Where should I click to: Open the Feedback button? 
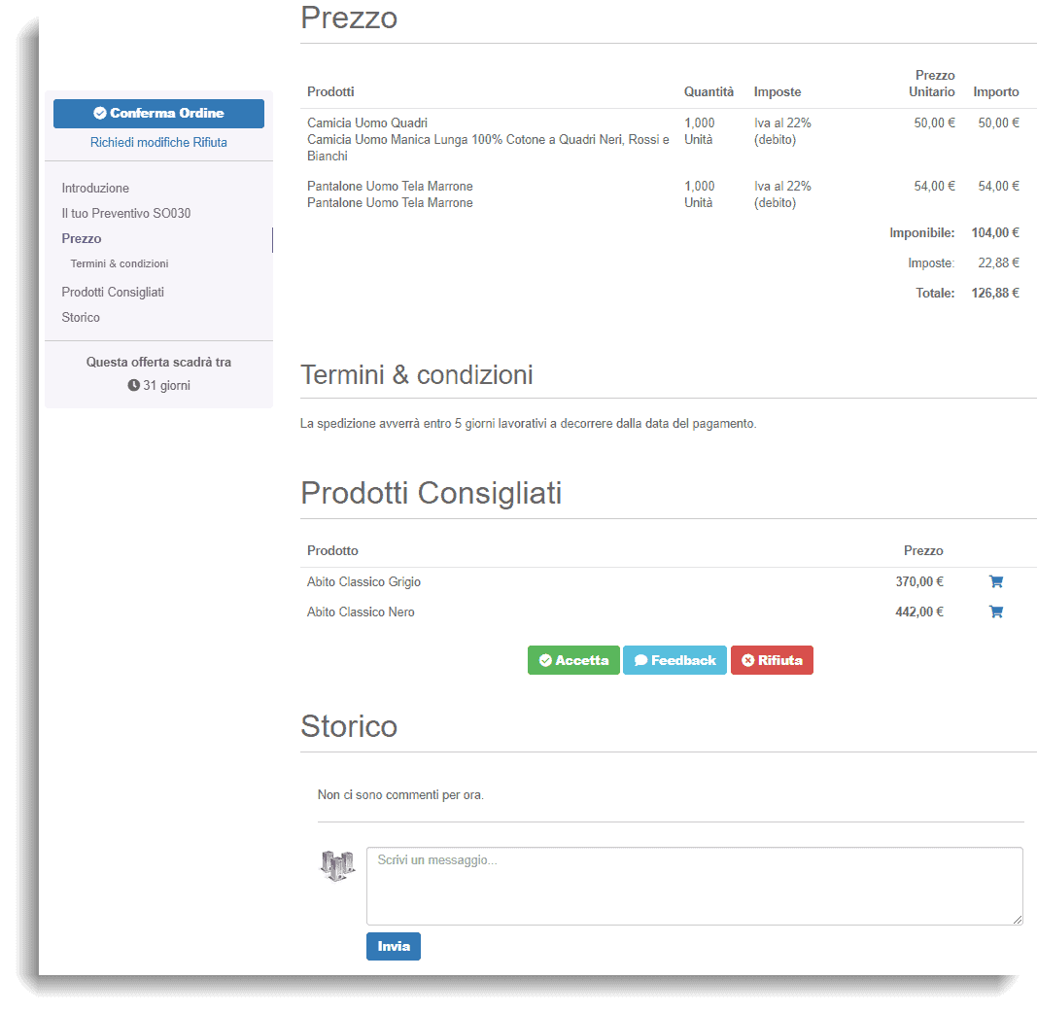674,660
